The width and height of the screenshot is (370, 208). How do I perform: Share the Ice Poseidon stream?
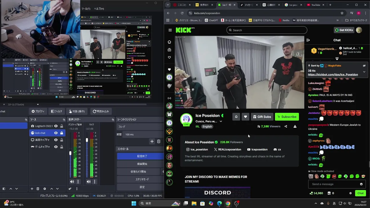pos(286,126)
